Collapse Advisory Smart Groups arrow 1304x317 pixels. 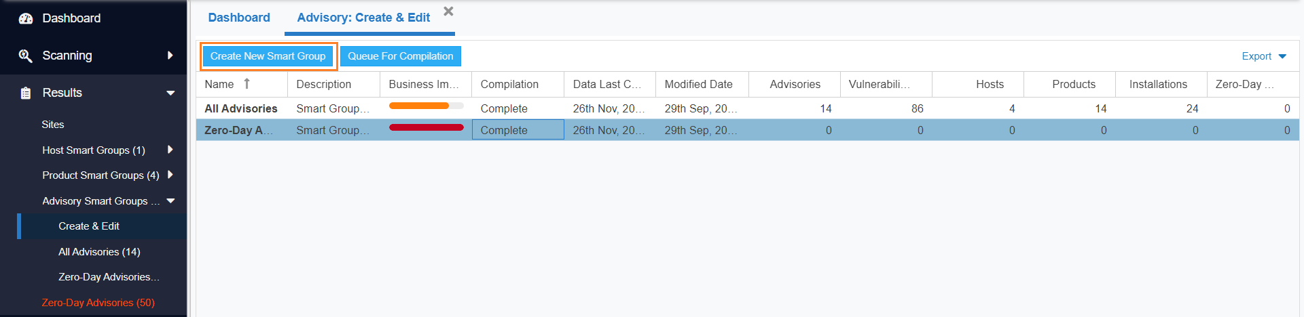pos(170,201)
